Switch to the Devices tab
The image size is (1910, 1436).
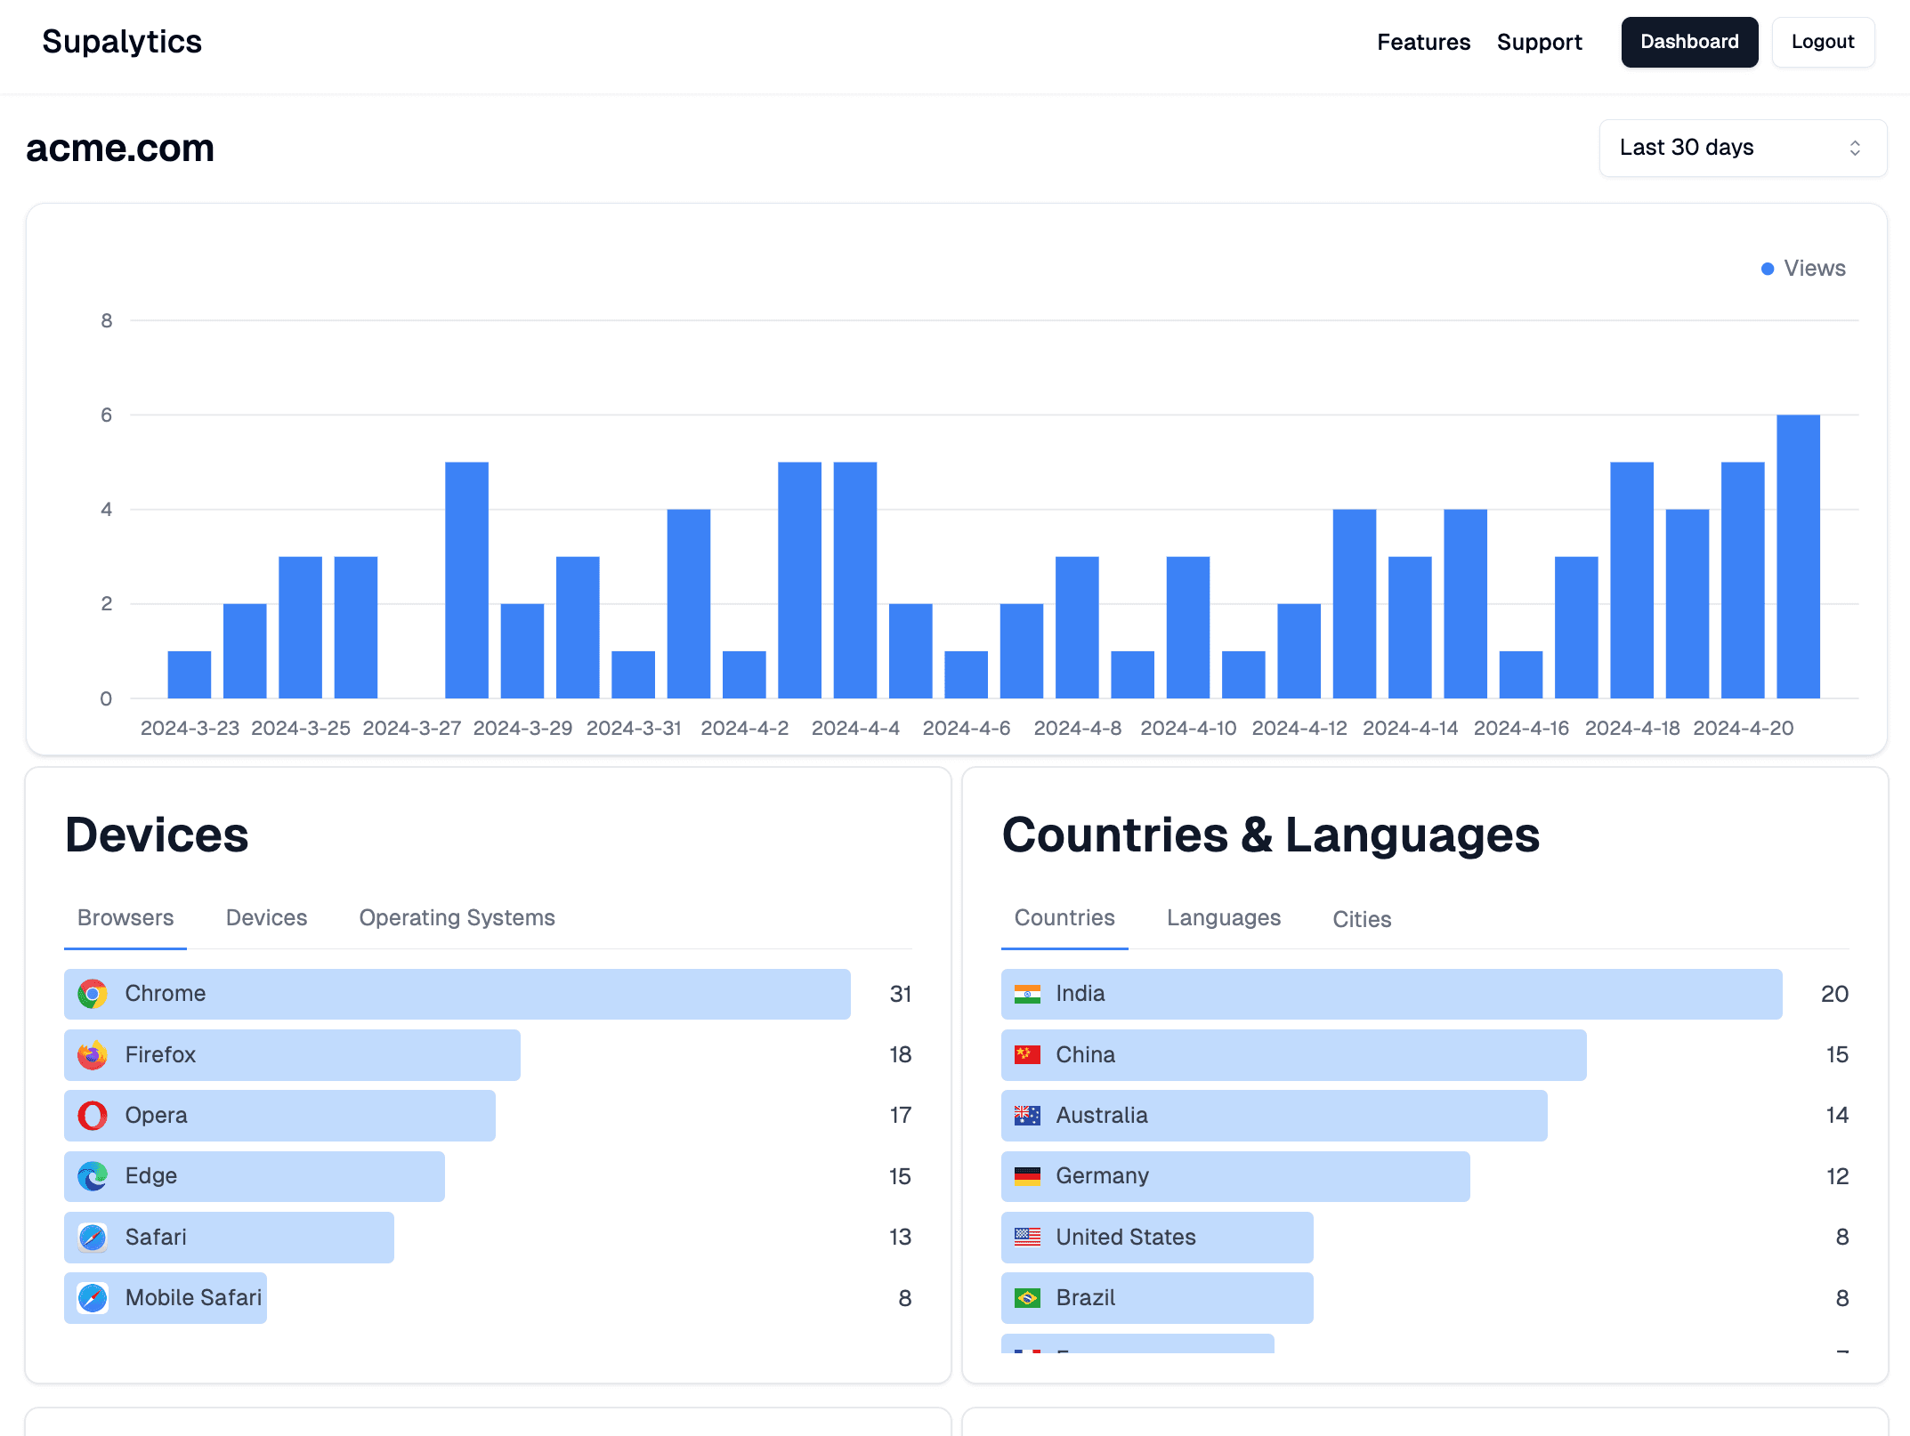tap(266, 918)
